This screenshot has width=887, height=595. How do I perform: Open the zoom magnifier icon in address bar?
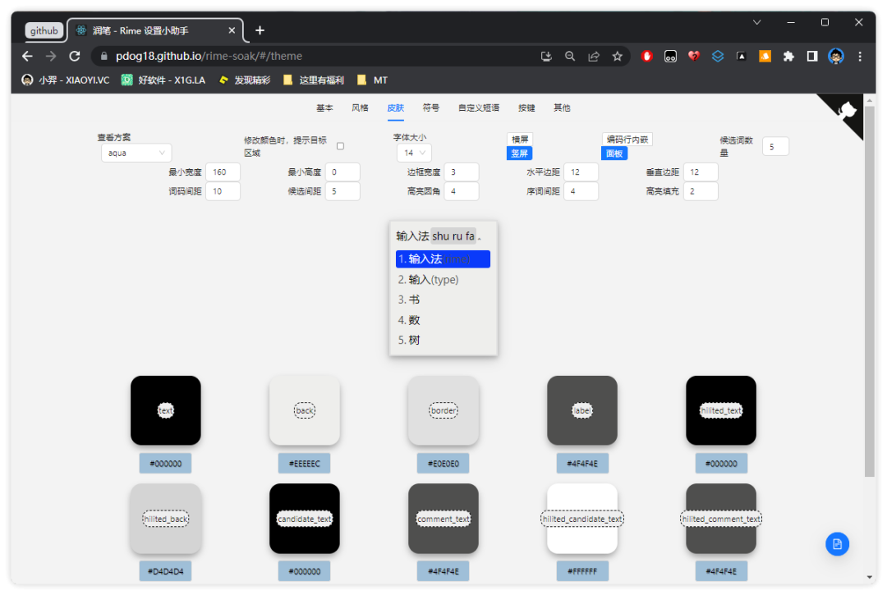pos(570,57)
